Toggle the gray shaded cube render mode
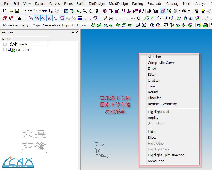212x170 pixels. (x=175, y=11)
